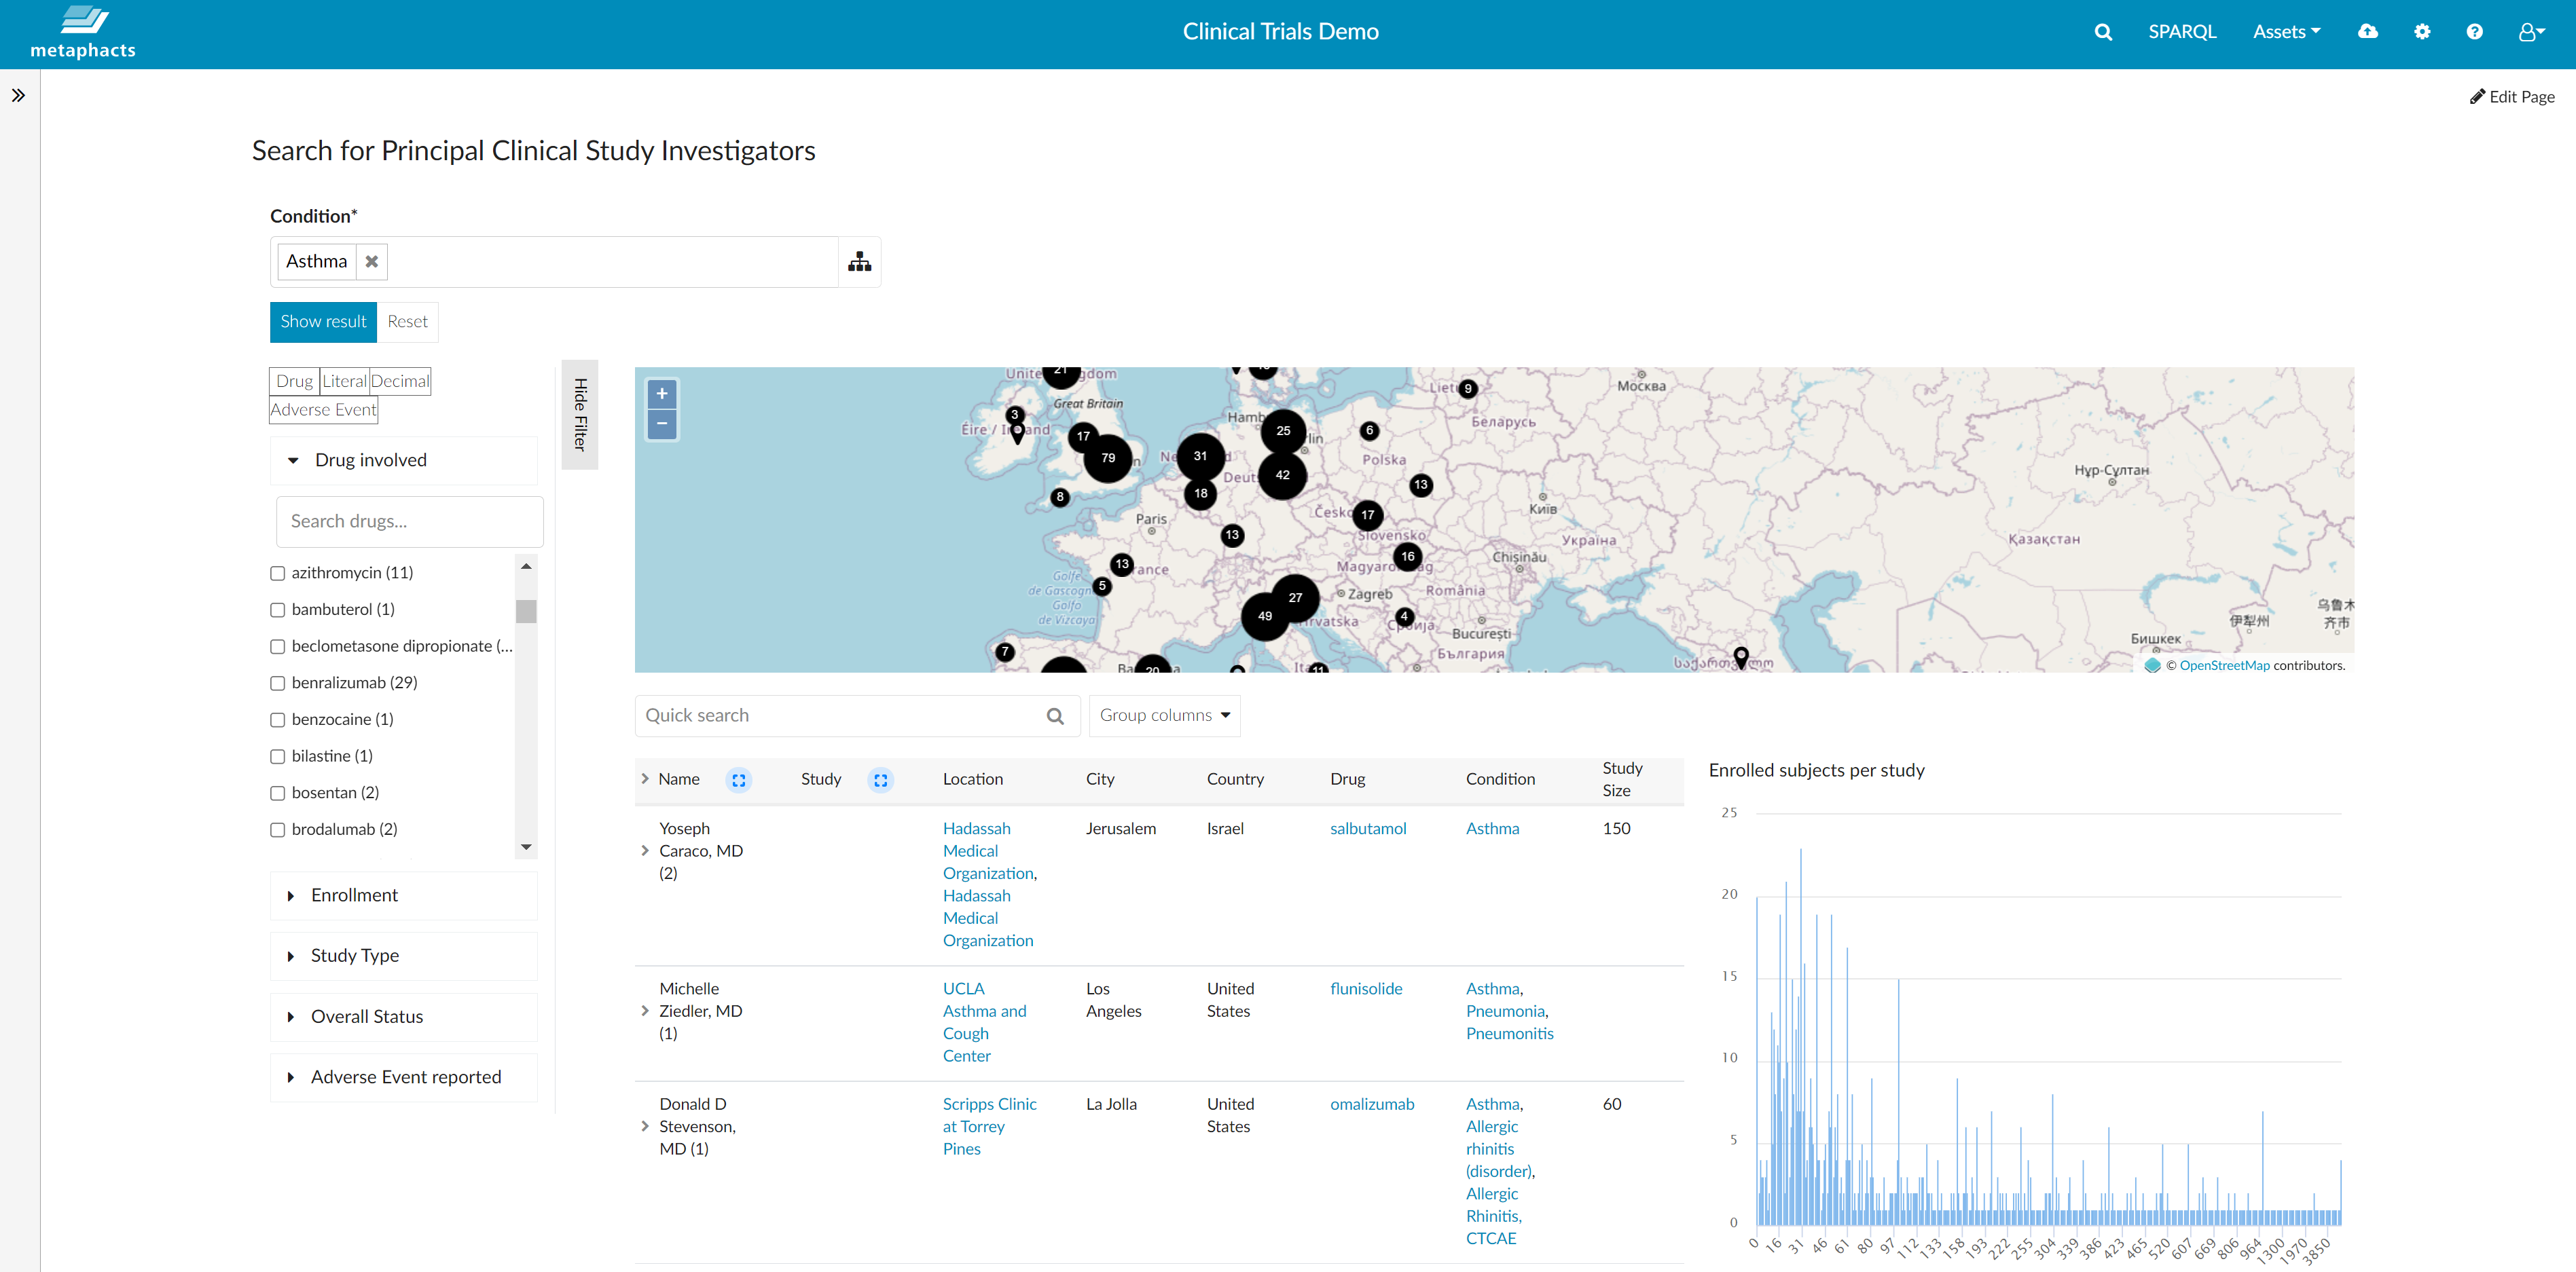
Task: Click the Show result button
Action: [x=323, y=322]
